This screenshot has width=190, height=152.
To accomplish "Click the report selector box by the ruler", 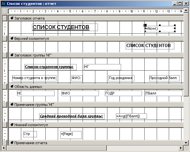I will 5,11.
